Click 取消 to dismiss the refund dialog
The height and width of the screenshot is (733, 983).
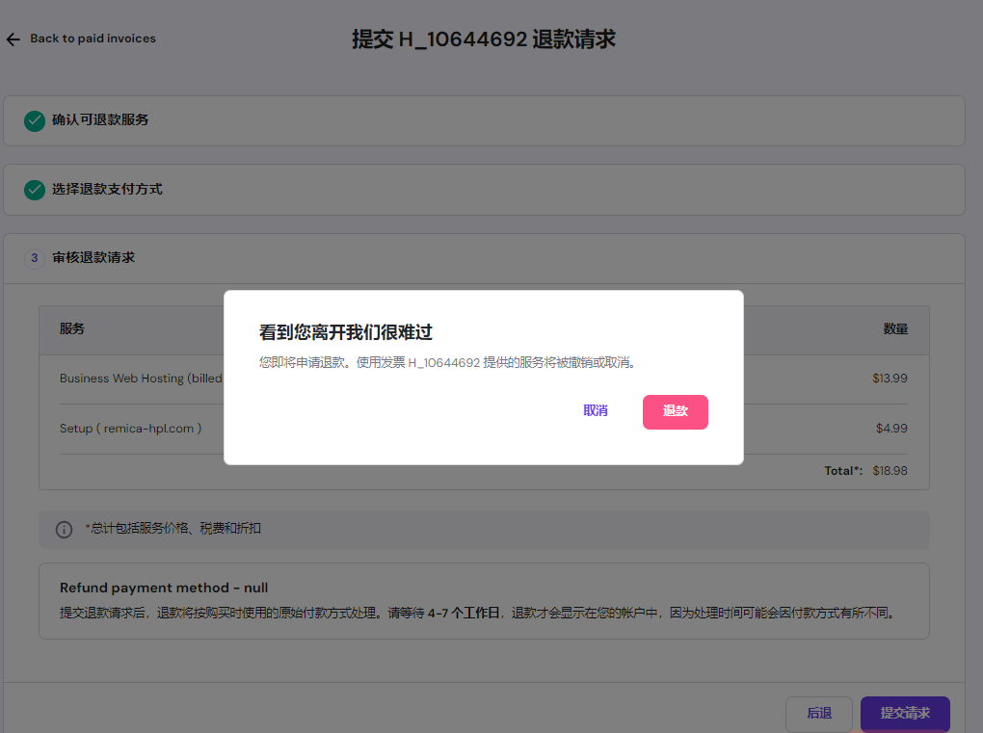tap(595, 410)
